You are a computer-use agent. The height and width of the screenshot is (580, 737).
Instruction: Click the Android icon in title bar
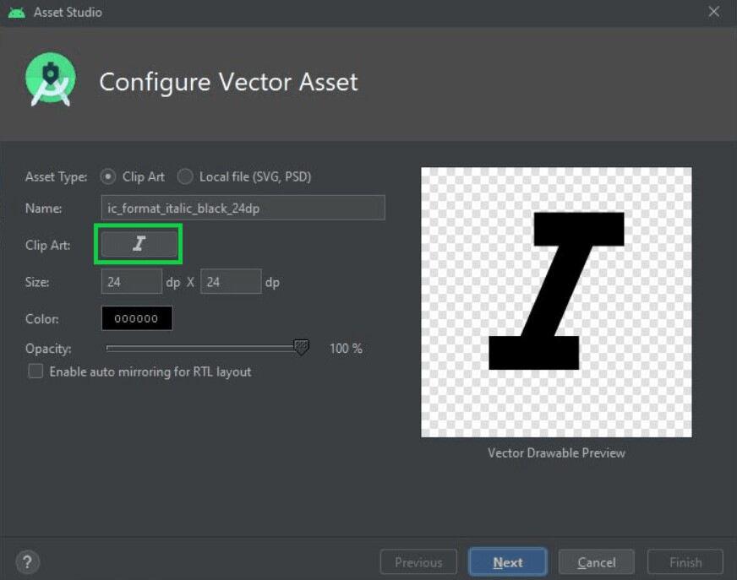click(16, 13)
